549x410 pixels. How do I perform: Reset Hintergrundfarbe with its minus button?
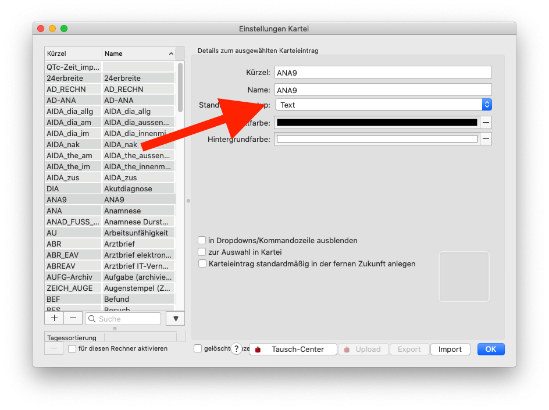pyautogui.click(x=486, y=139)
